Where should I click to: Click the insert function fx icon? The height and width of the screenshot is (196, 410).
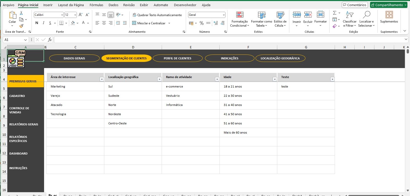[50, 40]
